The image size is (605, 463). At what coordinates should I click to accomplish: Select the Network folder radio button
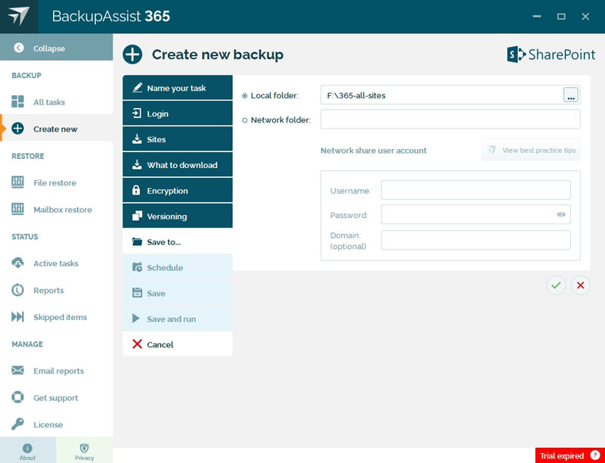(x=244, y=120)
